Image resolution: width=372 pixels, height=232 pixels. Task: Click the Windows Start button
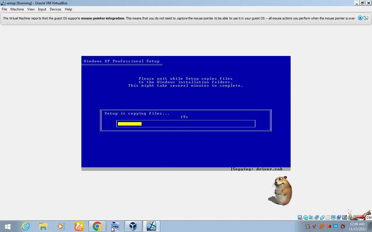pos(8,226)
